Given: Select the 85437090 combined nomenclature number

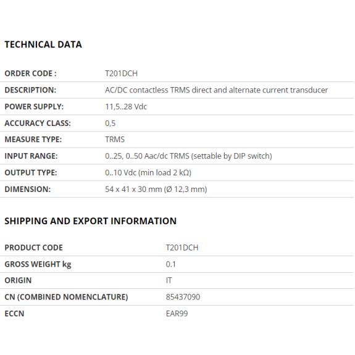Looking at the screenshot, I should [183, 297].
